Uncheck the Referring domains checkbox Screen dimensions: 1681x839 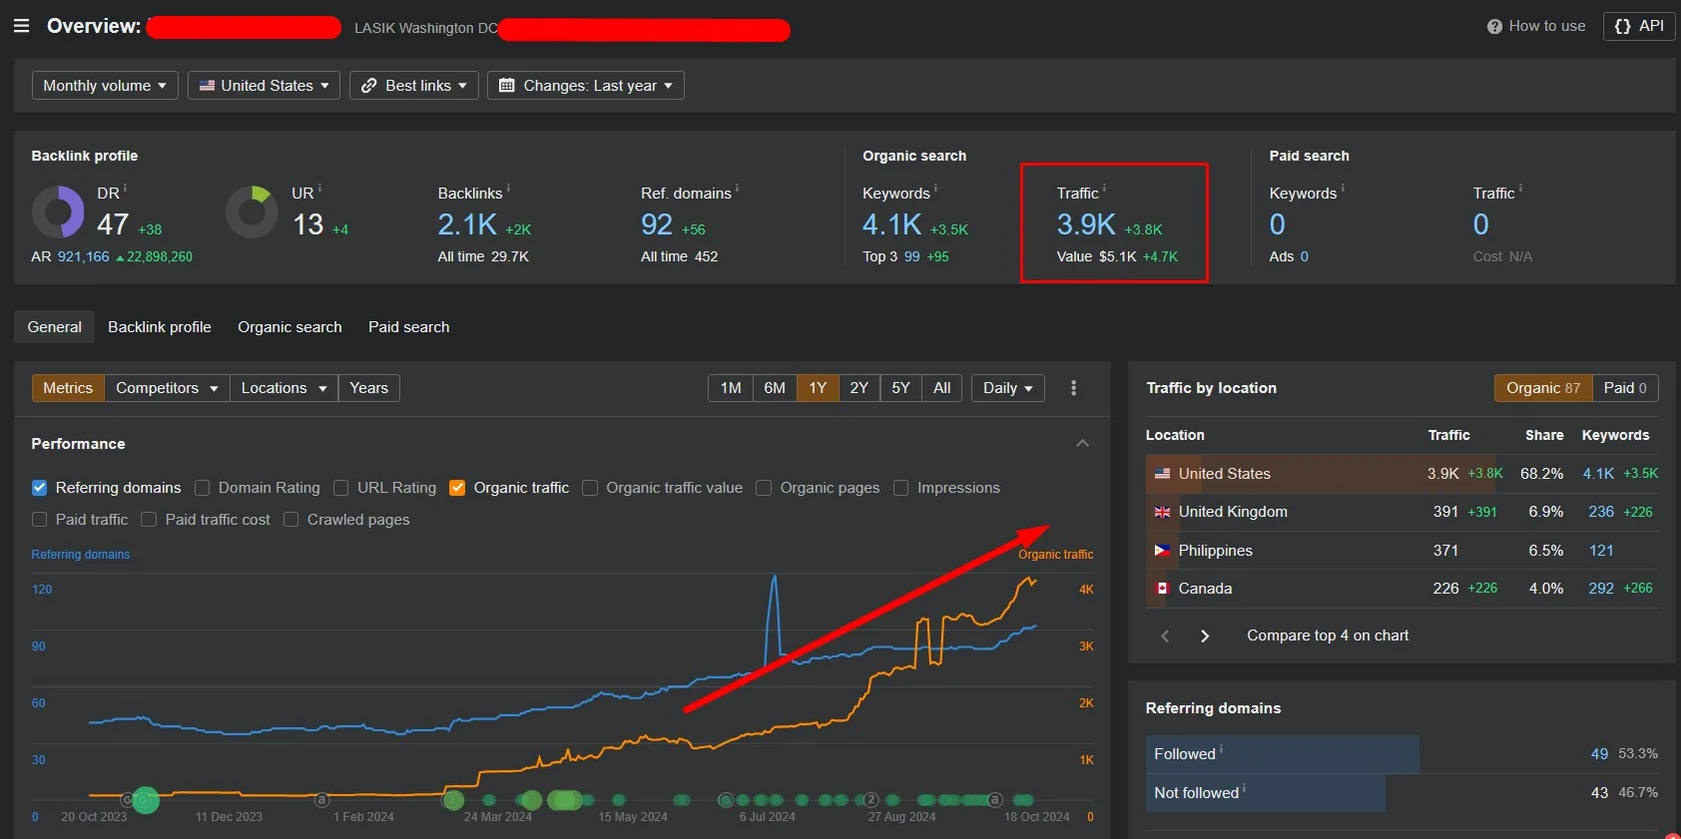40,488
